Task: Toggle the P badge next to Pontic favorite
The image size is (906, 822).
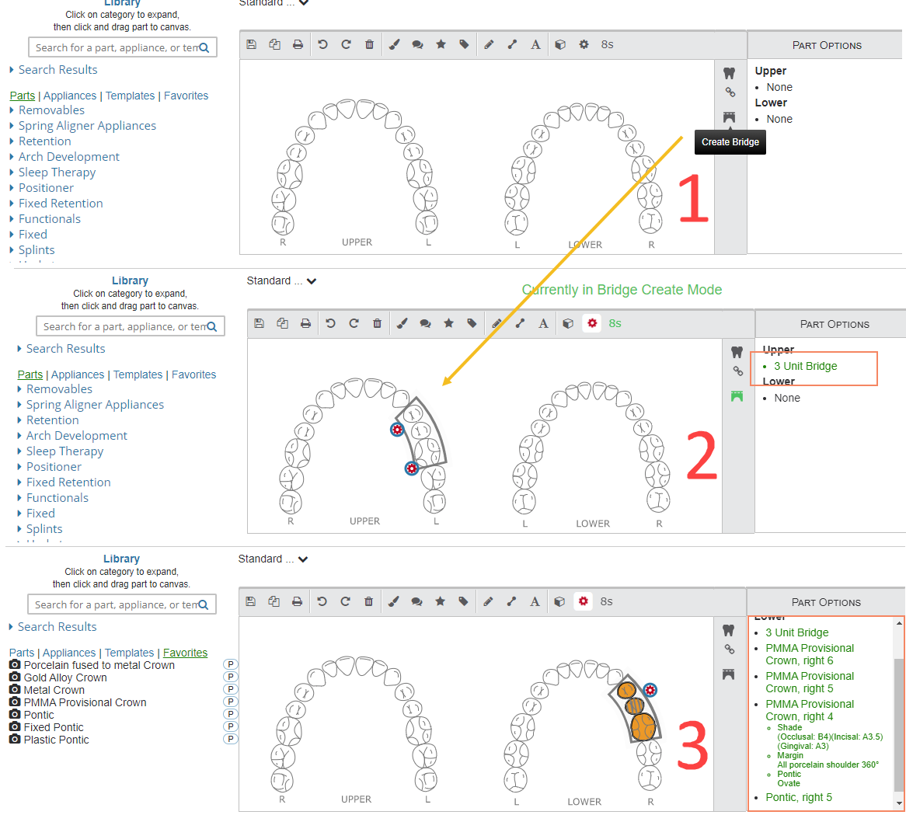Action: 230,714
